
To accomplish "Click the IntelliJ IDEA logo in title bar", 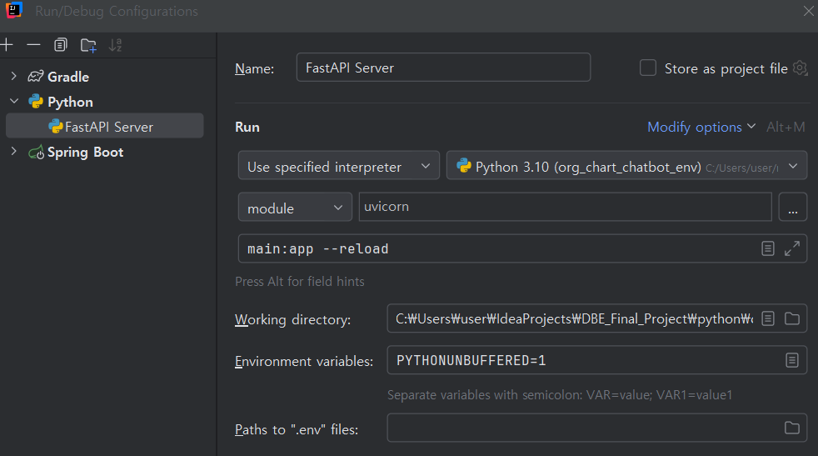I will (14, 11).
